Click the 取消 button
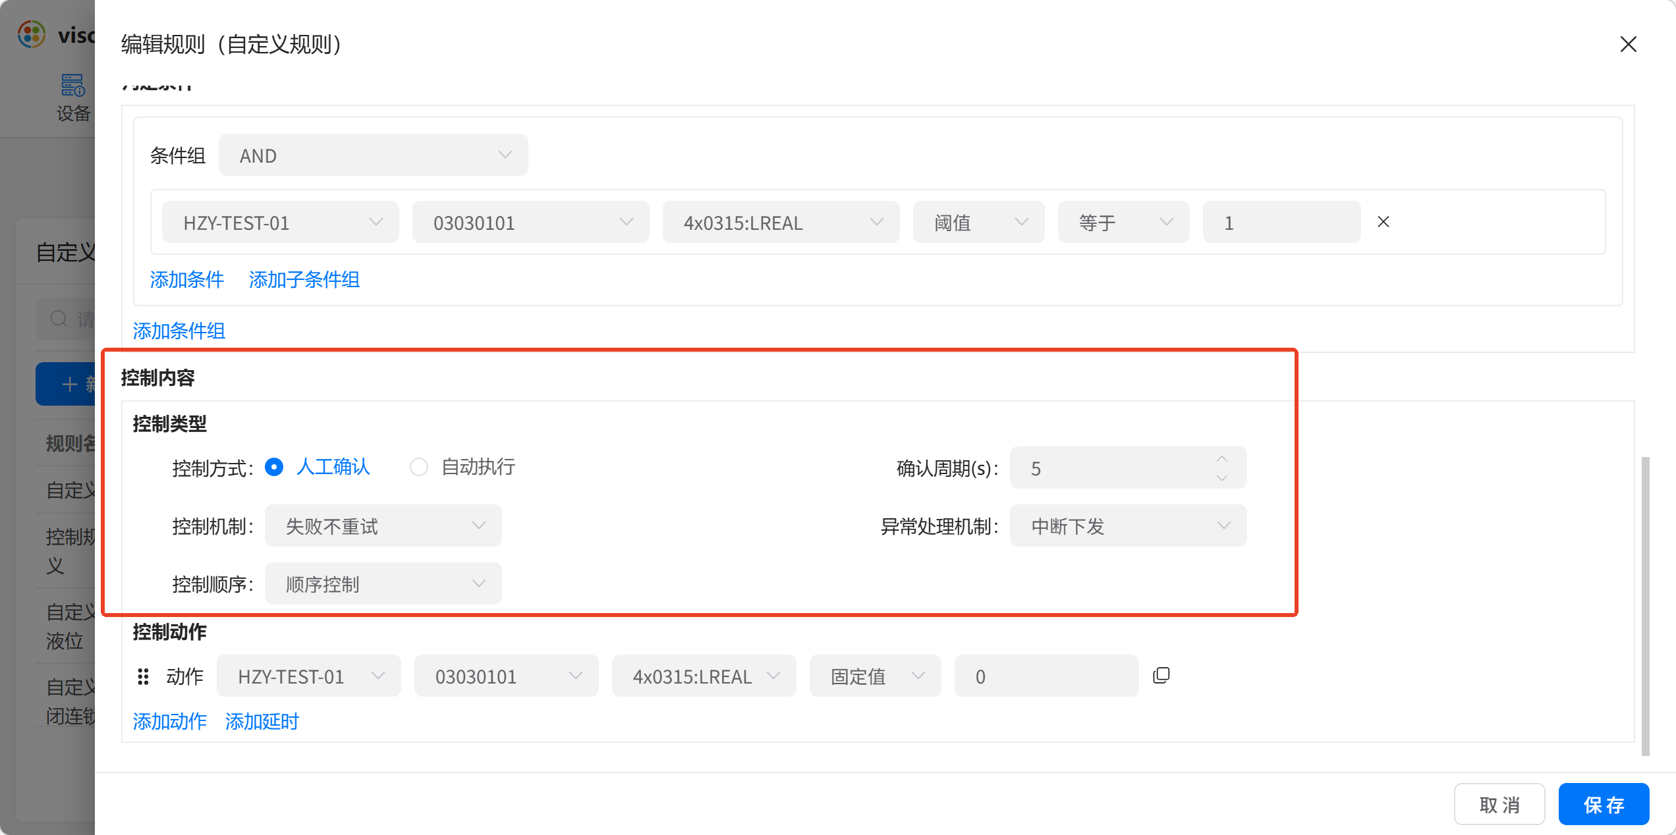 1499,804
